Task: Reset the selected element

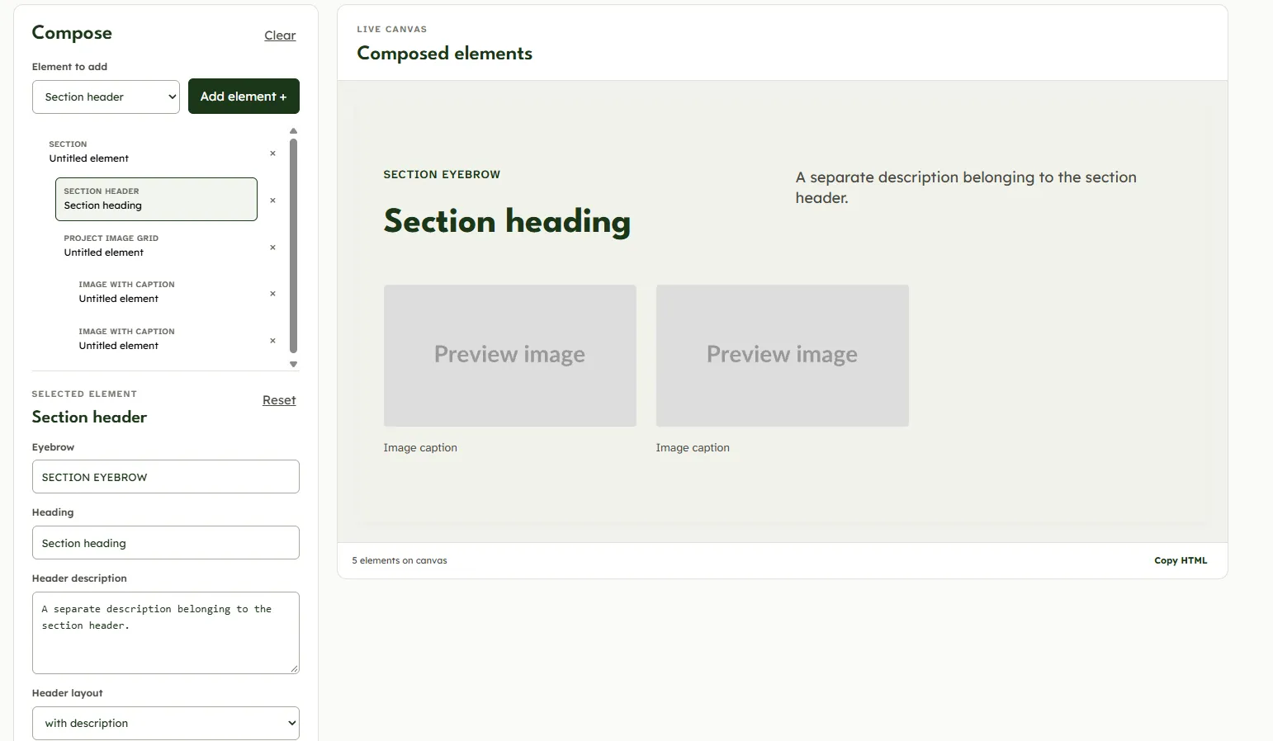Action: [279, 400]
